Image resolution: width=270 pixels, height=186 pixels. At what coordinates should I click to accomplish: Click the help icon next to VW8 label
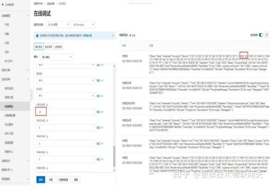click(47, 168)
